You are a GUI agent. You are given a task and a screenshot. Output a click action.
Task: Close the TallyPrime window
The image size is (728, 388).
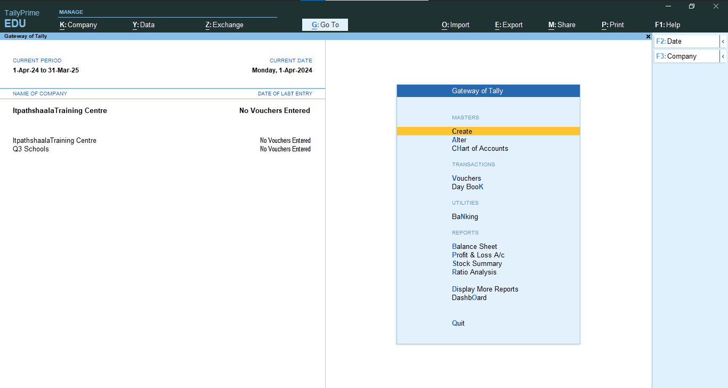(x=716, y=6)
